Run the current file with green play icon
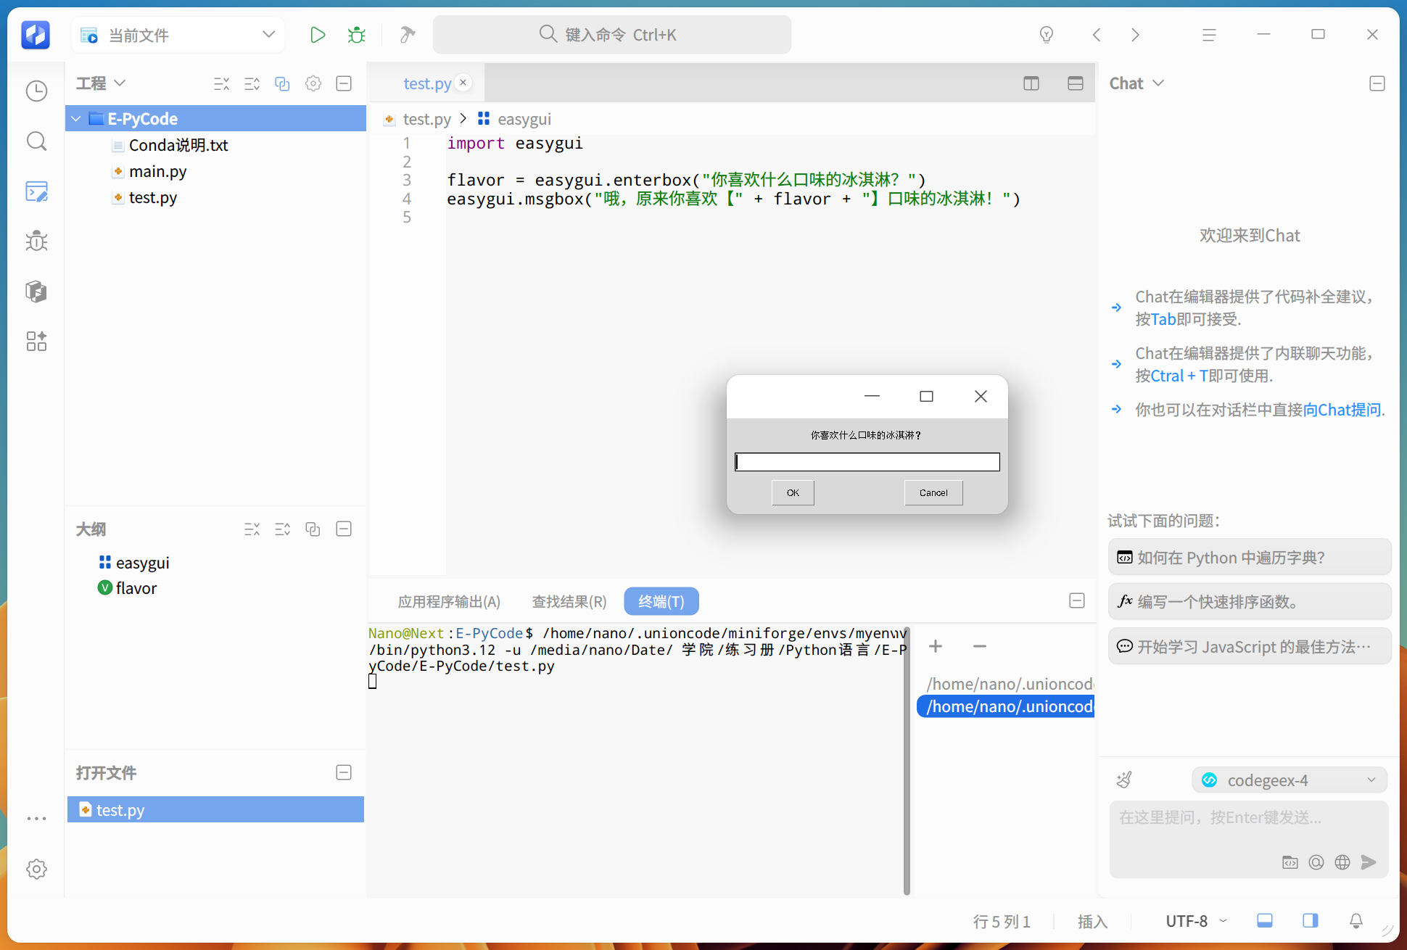 pyautogui.click(x=317, y=35)
